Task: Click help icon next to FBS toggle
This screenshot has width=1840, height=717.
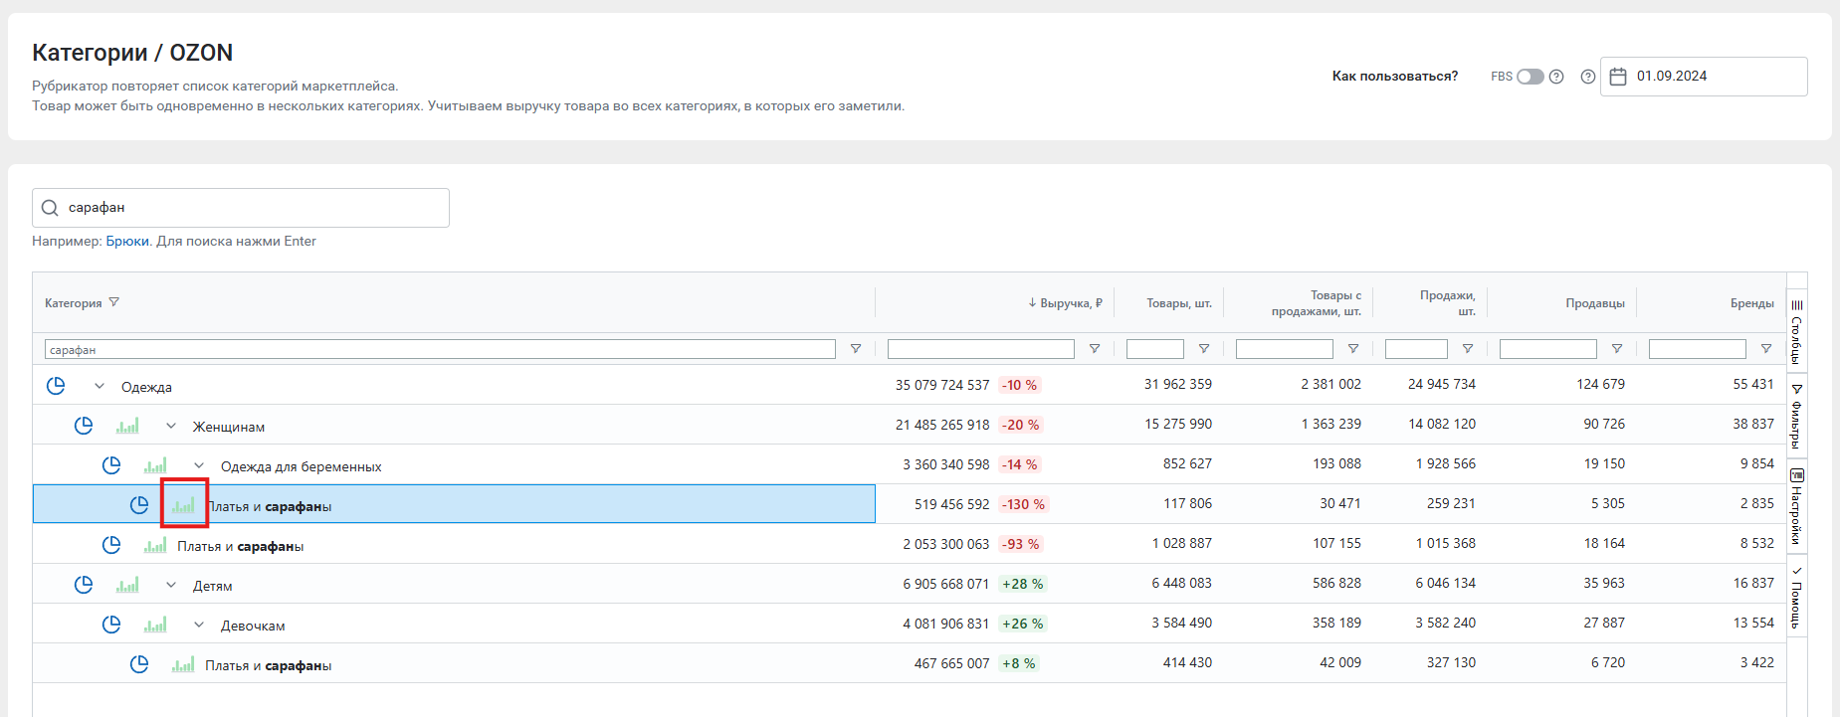Action: point(1556,77)
